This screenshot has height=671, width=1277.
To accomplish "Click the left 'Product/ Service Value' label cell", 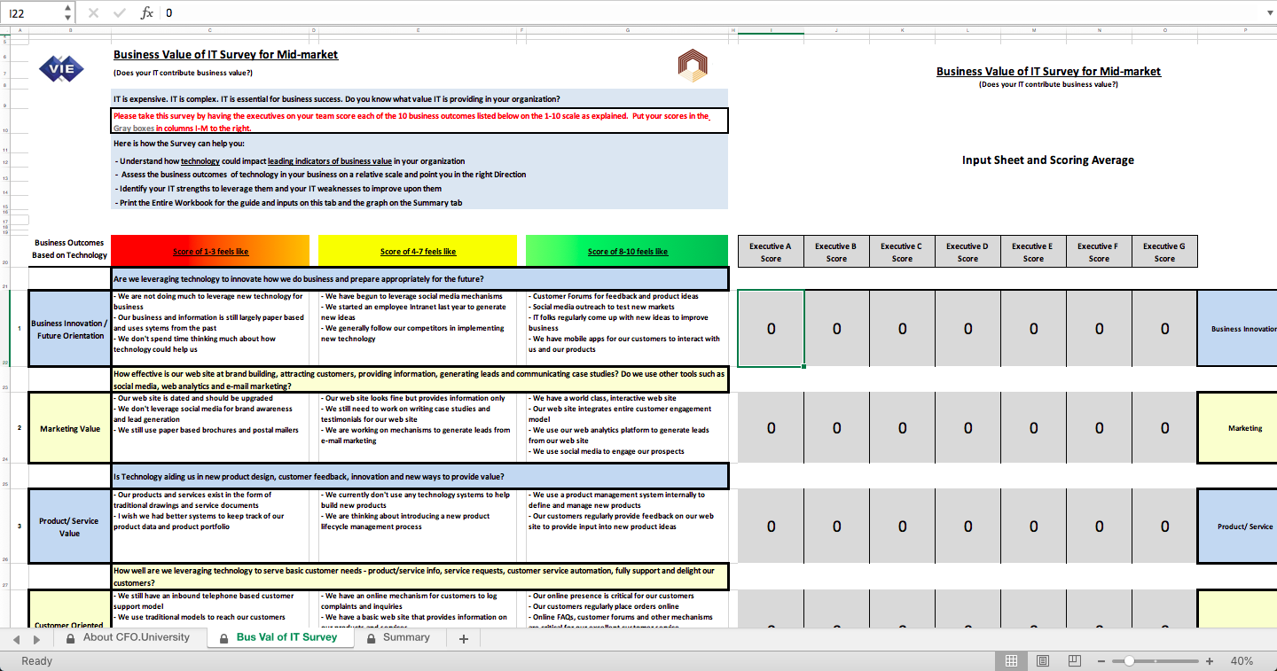I will [x=70, y=527].
